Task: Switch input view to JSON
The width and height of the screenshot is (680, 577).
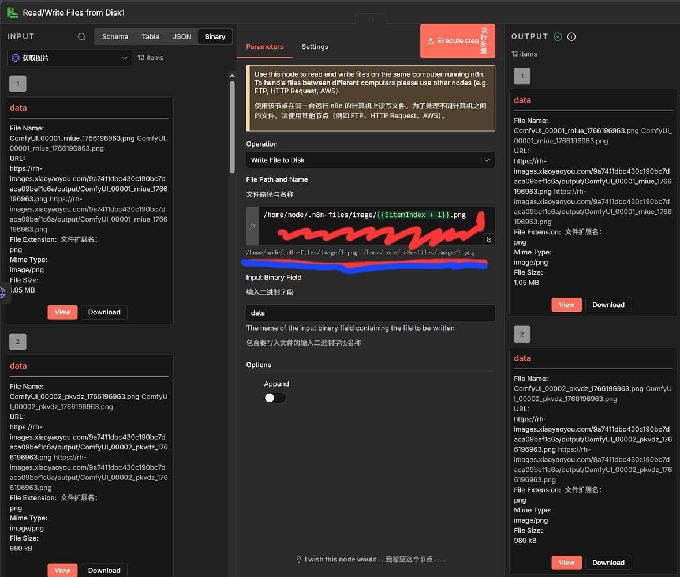Action: tap(182, 37)
